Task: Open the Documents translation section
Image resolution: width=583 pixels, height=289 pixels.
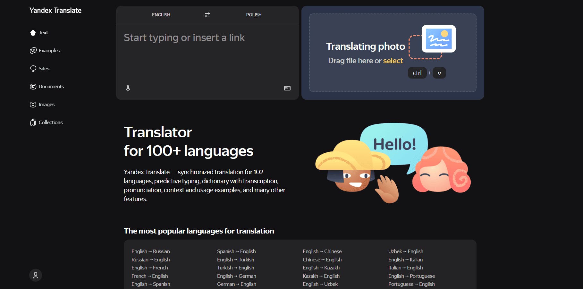Action: [x=51, y=86]
